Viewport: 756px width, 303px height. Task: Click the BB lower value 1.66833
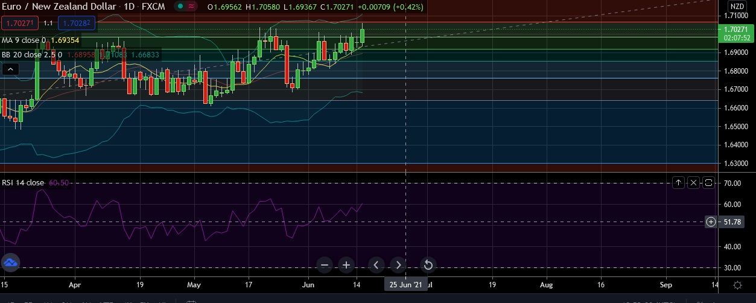(145, 54)
